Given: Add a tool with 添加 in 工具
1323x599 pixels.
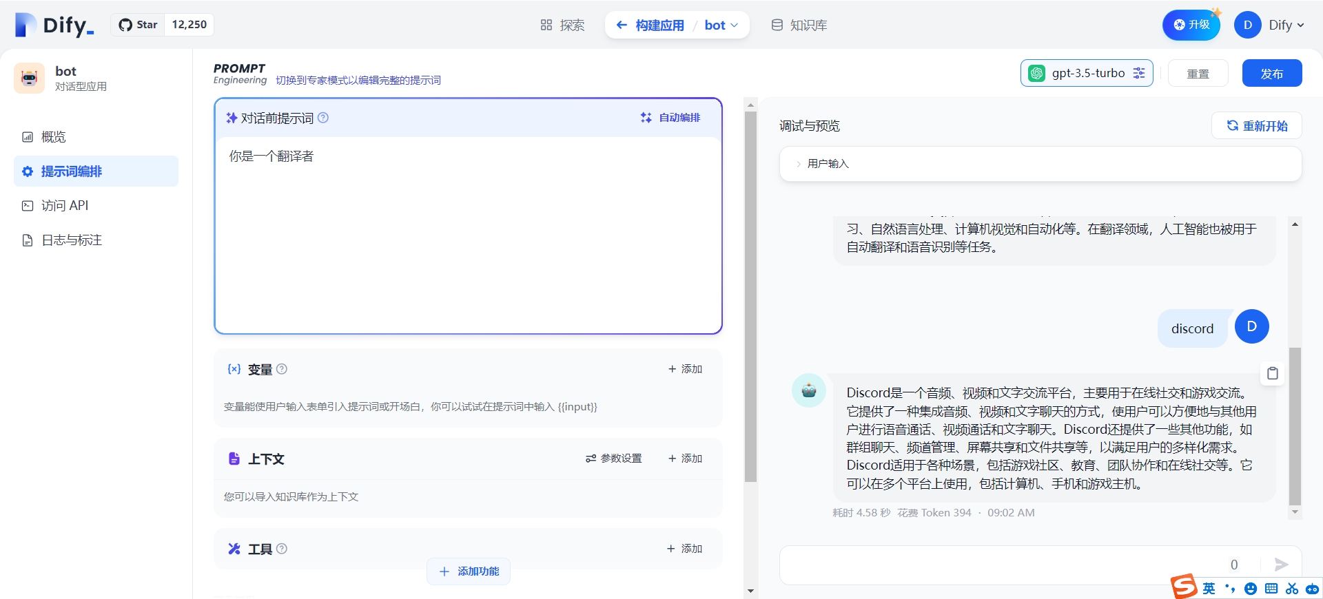Looking at the screenshot, I should 685,549.
